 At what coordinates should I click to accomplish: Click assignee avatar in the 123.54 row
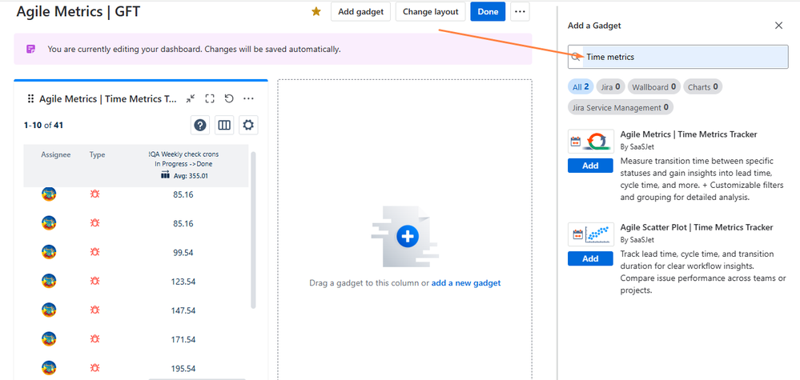tap(49, 281)
